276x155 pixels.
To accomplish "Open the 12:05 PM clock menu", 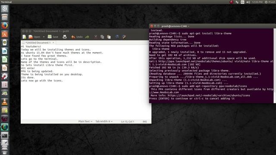I will point(257,2).
